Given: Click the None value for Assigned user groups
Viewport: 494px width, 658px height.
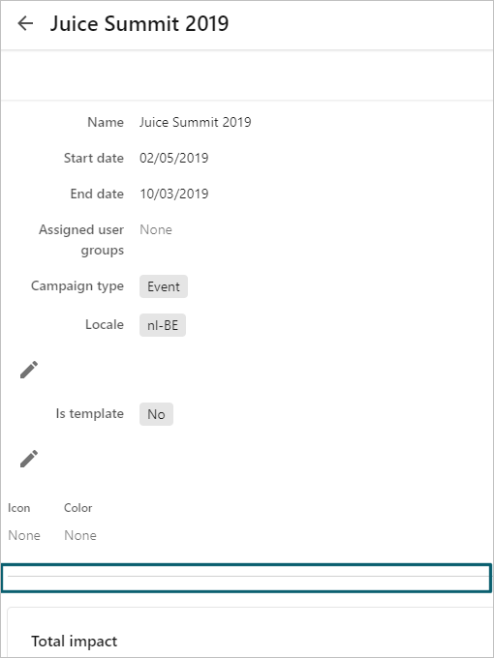Looking at the screenshot, I should tap(156, 229).
